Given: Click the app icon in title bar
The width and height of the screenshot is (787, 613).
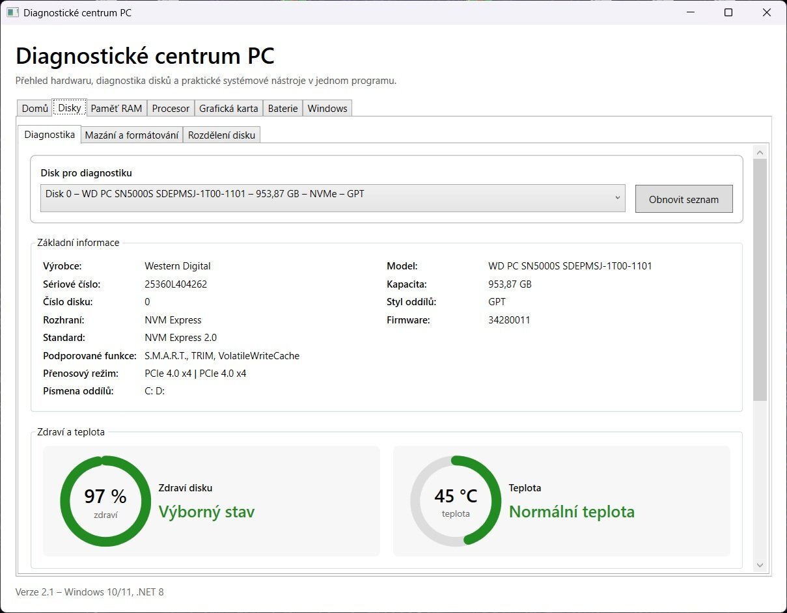Looking at the screenshot, I should [12, 12].
